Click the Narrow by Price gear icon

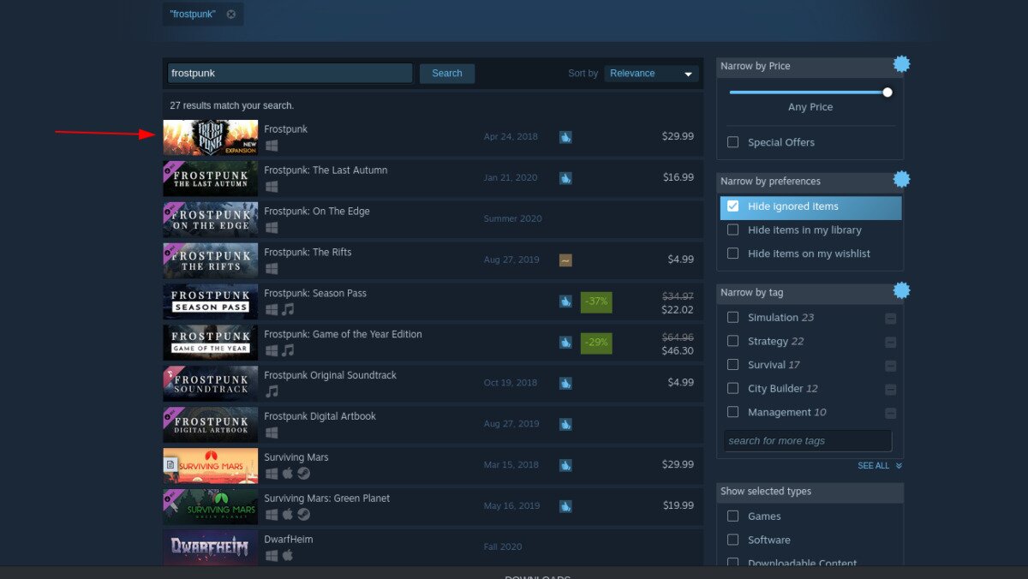(901, 64)
